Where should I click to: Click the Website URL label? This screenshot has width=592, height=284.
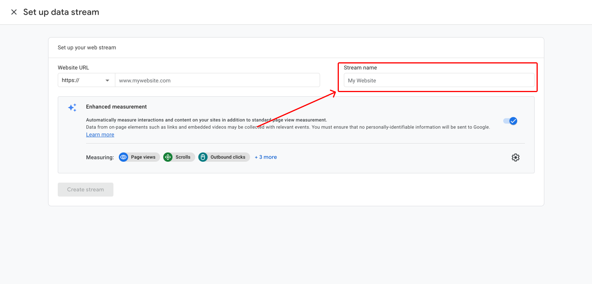73,68
